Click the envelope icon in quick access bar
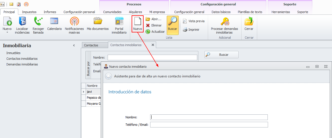Screen dimensions: 332x138 pos(11,4)
